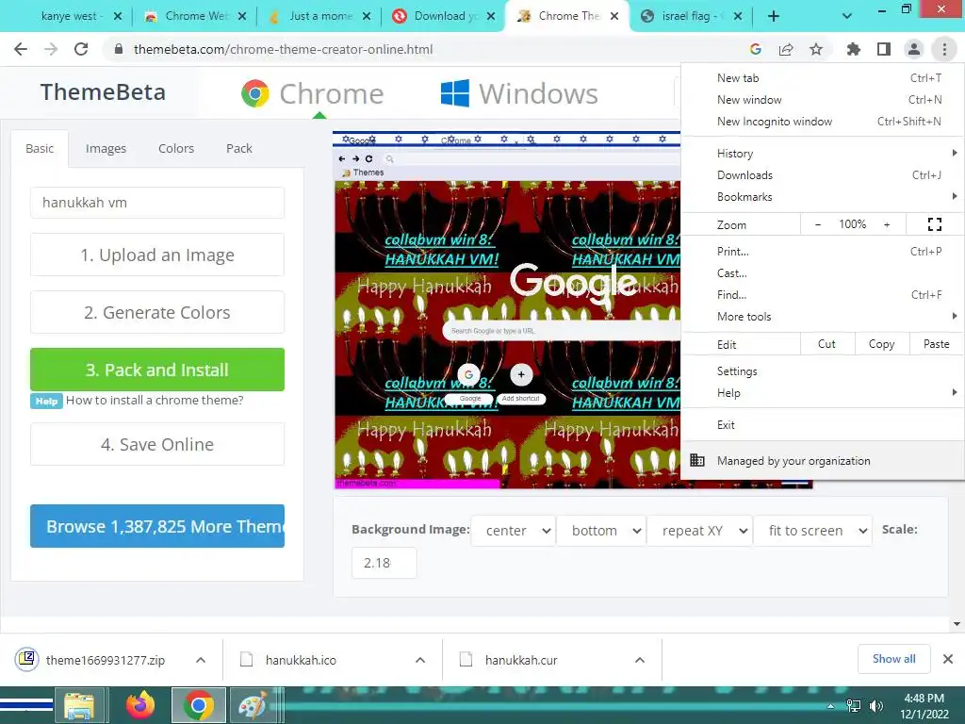
Task: Click the Managed by your organization icon
Action: point(697,460)
